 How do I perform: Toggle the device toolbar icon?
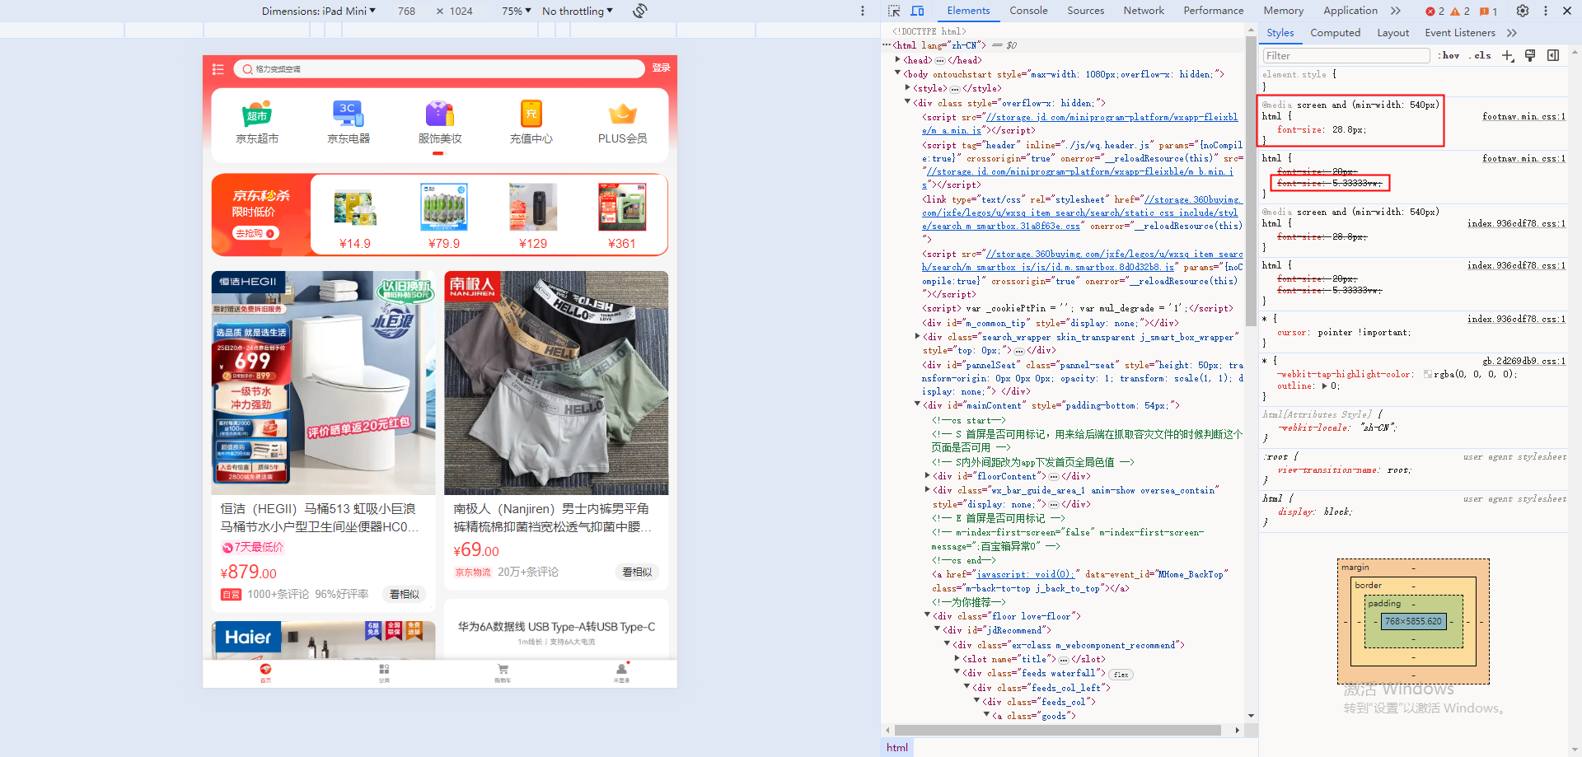917,11
